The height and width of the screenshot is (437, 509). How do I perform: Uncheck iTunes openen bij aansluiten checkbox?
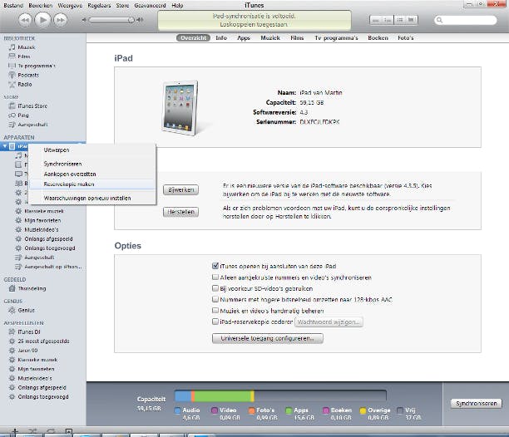pos(215,266)
